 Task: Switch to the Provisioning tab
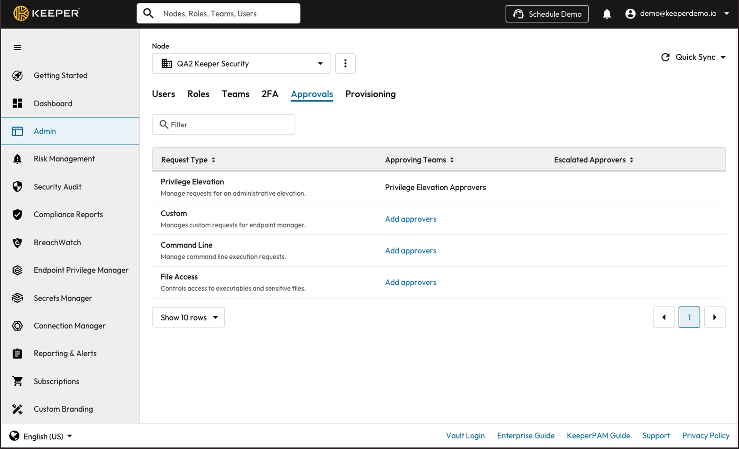point(370,94)
